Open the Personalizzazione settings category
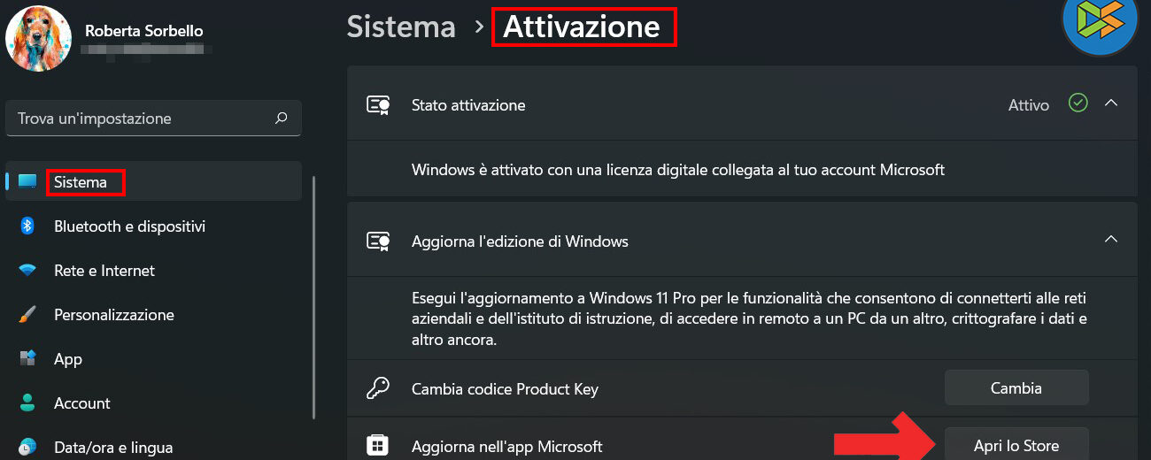 (113, 315)
